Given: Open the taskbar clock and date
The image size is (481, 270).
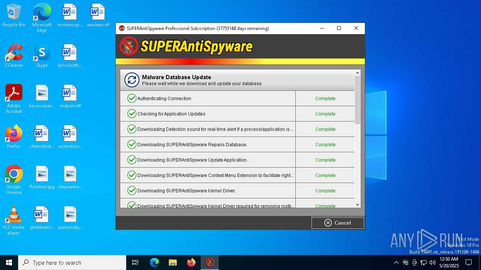Looking at the screenshot, I should coord(449,262).
